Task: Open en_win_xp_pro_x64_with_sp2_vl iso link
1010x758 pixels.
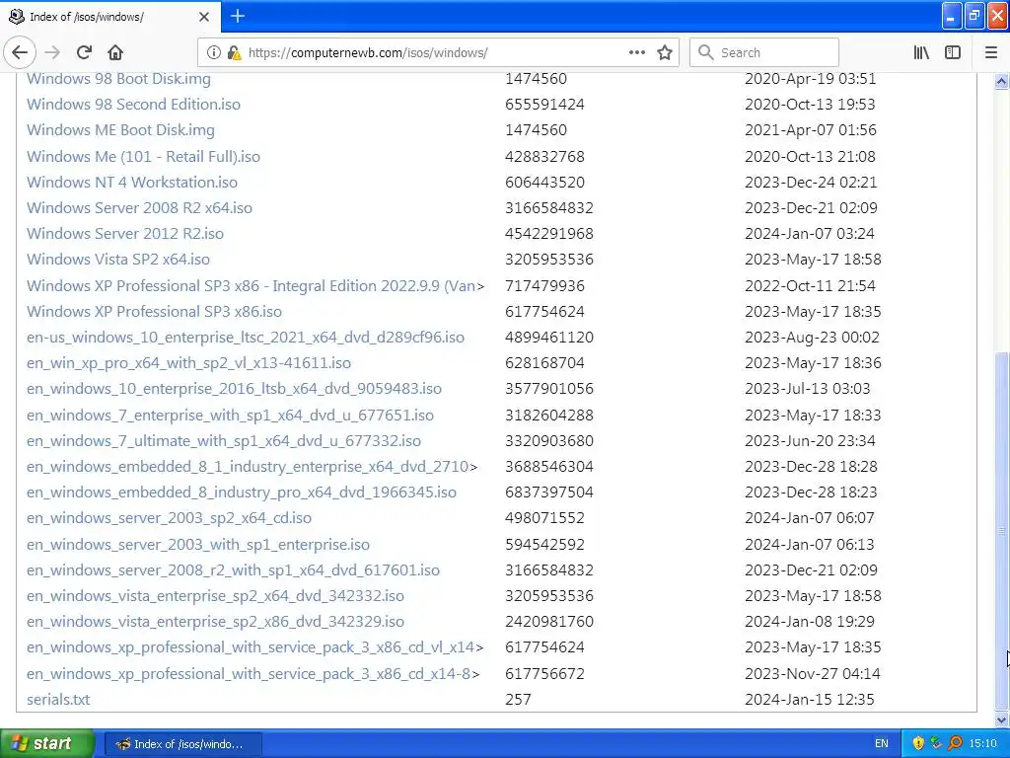Action: pyautogui.click(x=188, y=363)
